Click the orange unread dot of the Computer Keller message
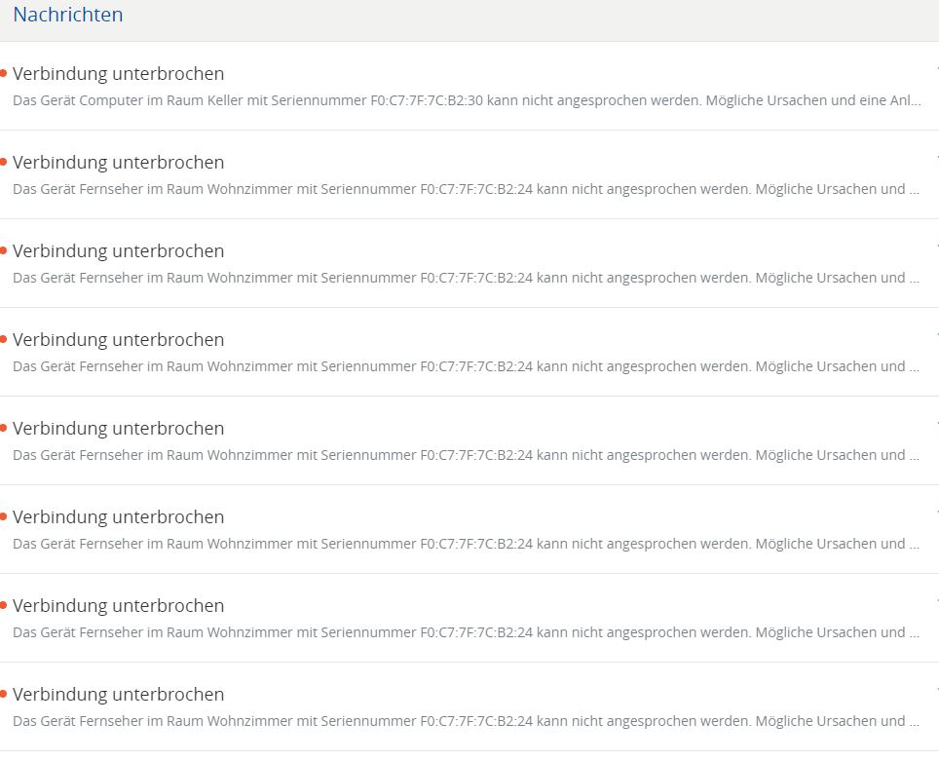 tap(4, 74)
